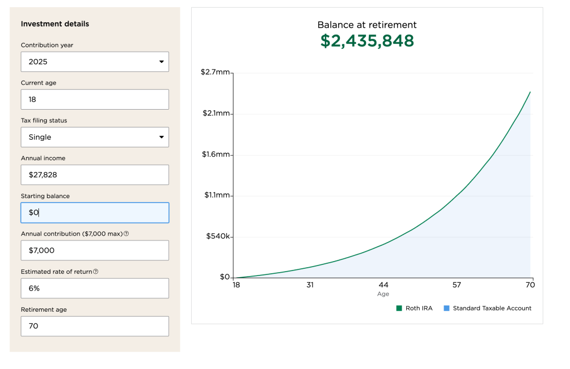
Task: Click the Retirement age input field
Action: tap(95, 326)
